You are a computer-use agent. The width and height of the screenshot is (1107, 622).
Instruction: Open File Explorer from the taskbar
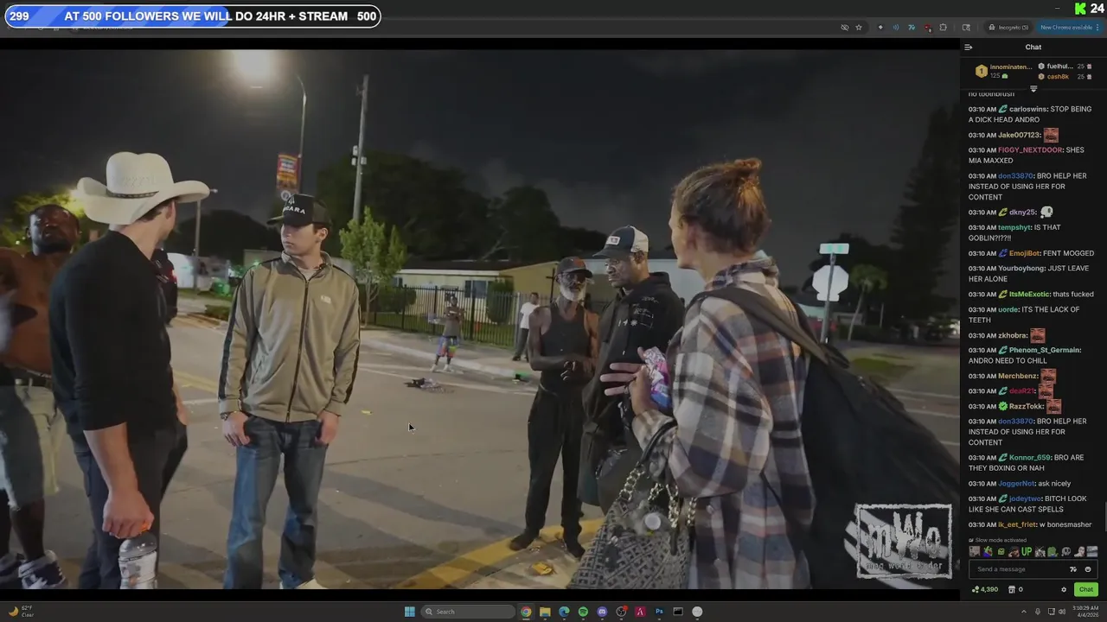(545, 612)
